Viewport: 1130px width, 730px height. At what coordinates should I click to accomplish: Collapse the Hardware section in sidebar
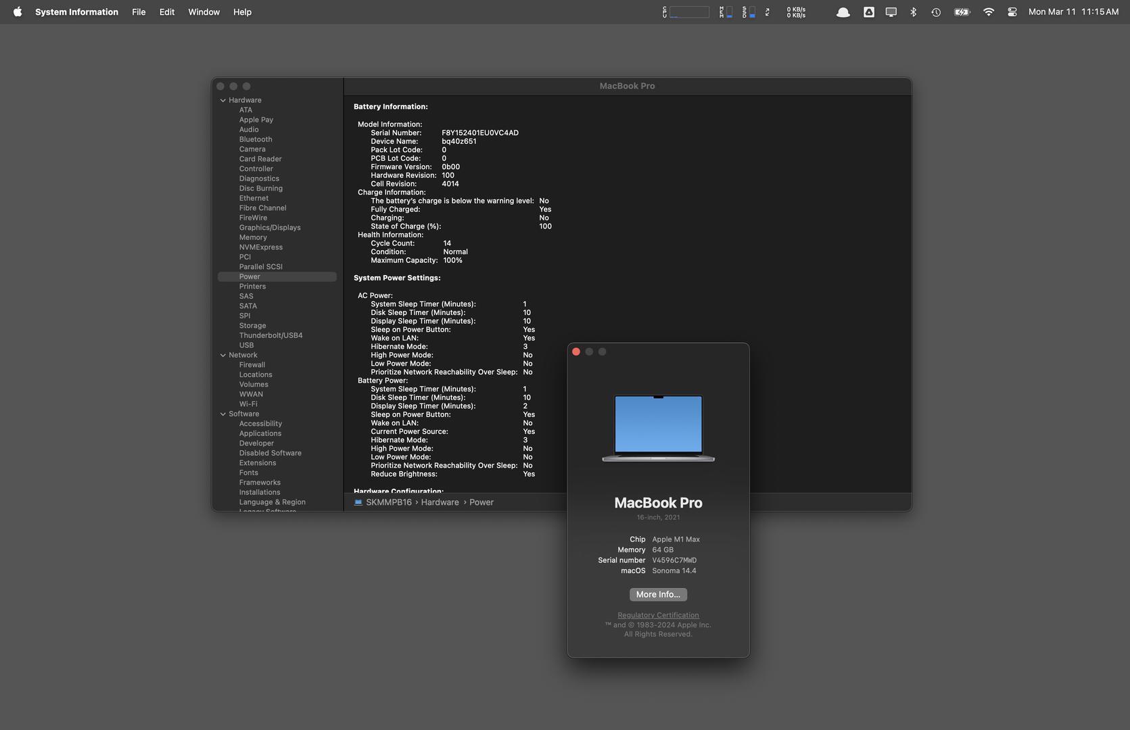click(223, 100)
